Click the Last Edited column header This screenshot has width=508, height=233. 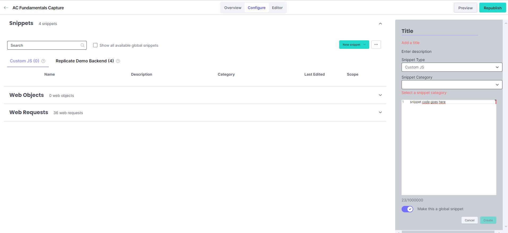(315, 74)
